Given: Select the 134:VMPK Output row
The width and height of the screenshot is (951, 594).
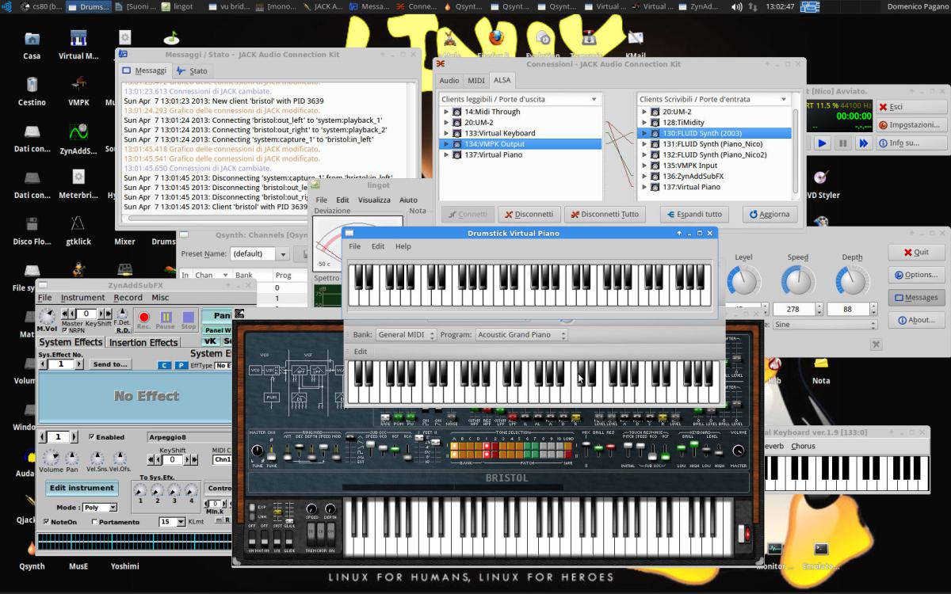Looking at the screenshot, I should (521, 144).
